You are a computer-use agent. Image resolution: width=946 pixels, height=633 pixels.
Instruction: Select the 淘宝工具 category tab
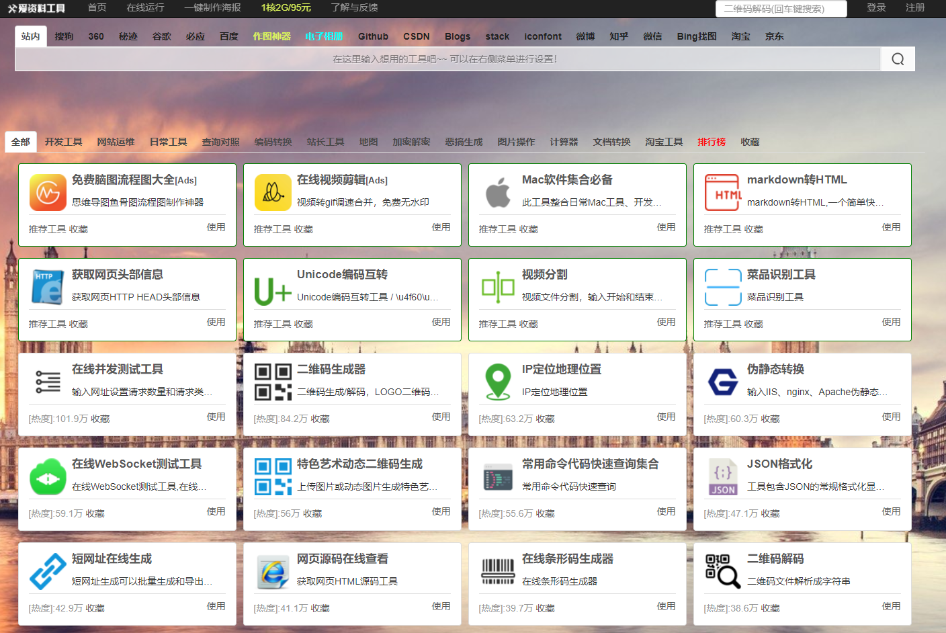664,142
